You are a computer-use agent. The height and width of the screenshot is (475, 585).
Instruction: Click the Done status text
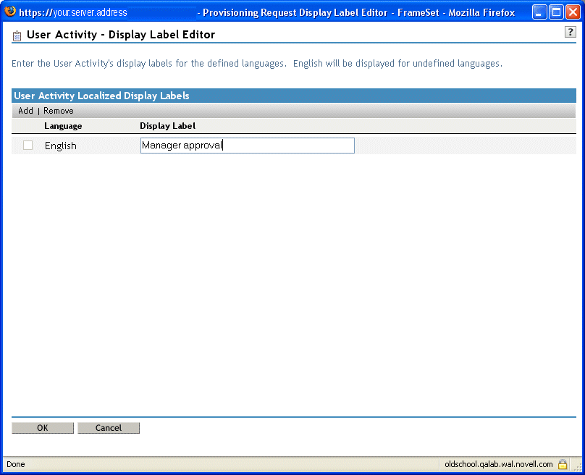[x=16, y=464]
